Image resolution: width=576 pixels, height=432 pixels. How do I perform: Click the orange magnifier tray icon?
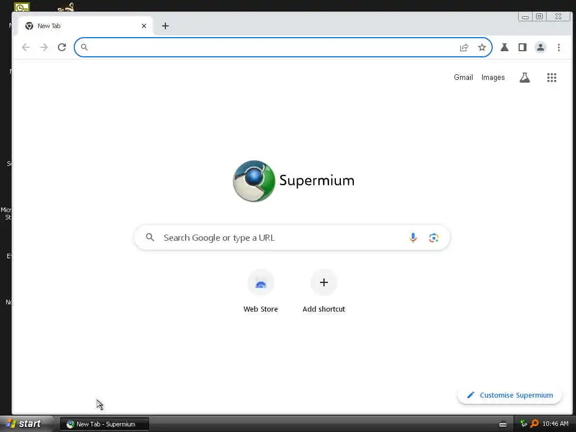click(x=534, y=424)
